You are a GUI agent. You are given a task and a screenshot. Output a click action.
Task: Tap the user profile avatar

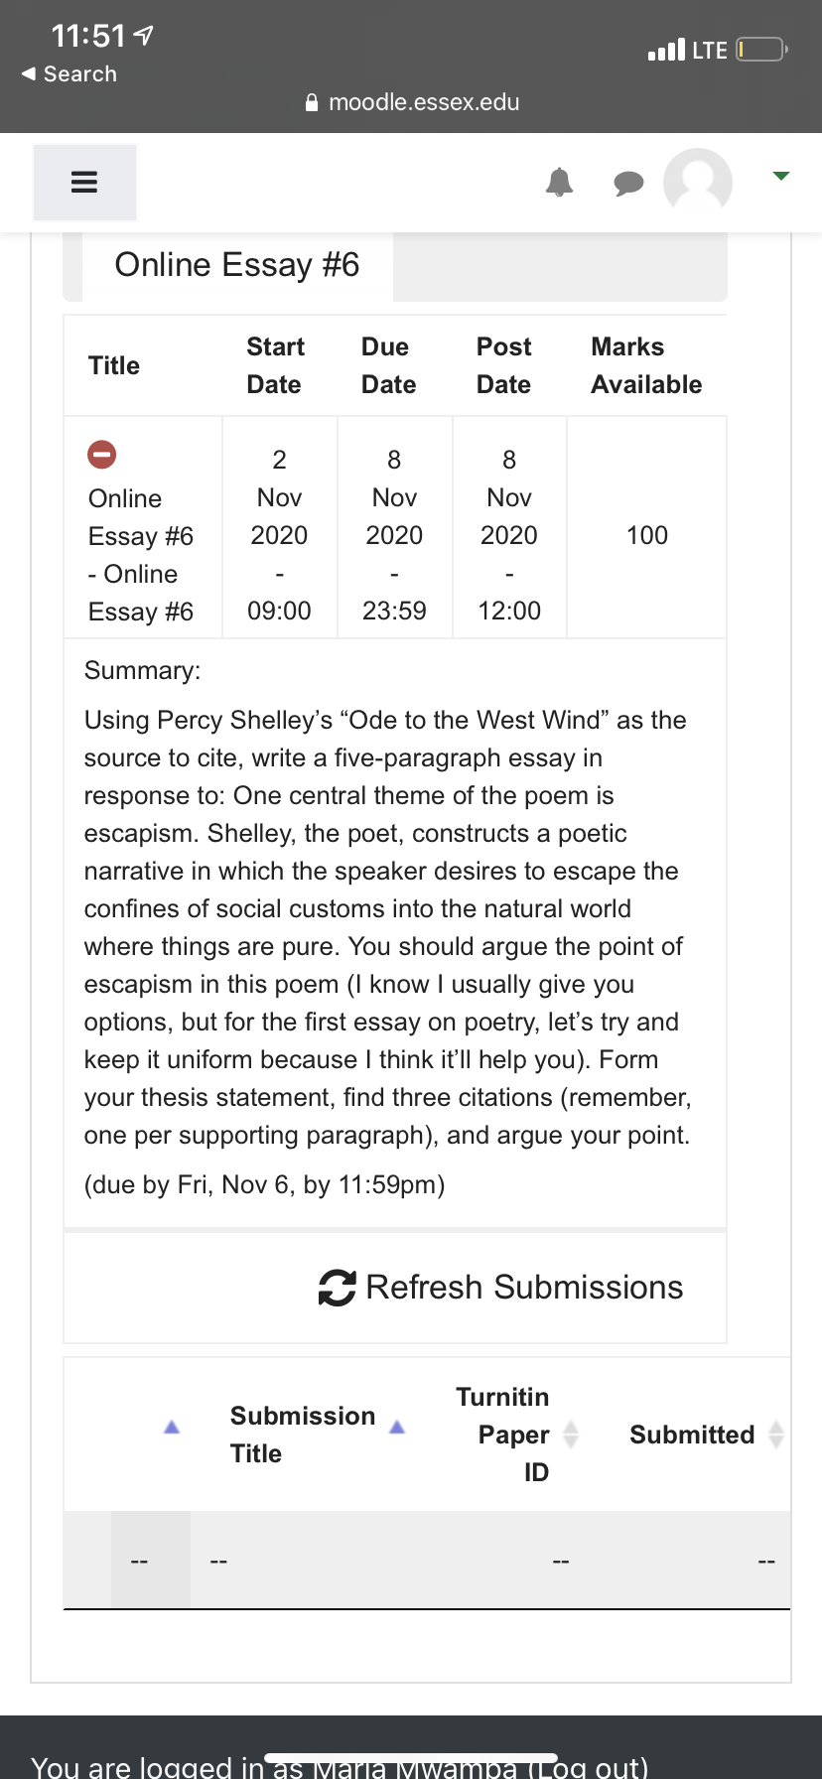[x=698, y=181]
